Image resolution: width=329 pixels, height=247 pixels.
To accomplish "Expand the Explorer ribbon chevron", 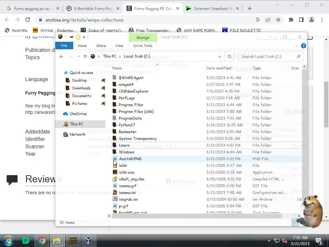I will 296,46.
